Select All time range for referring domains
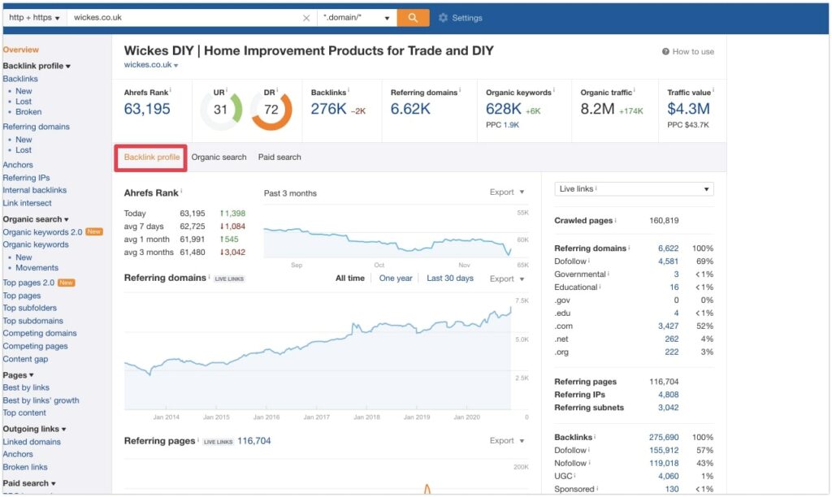Viewport: 832px width, 497px height. point(349,278)
